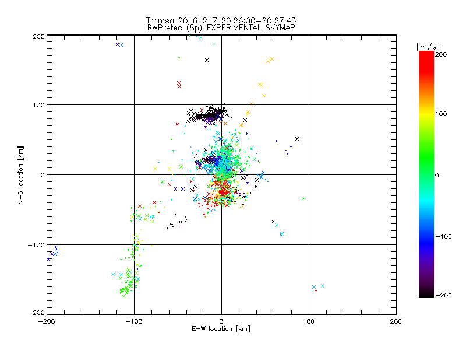Click the y-axis tick label '-100'
The image size is (466, 350).
pyautogui.click(x=36, y=245)
